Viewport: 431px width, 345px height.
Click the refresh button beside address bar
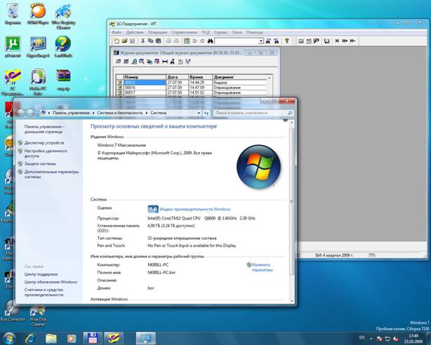206,113
